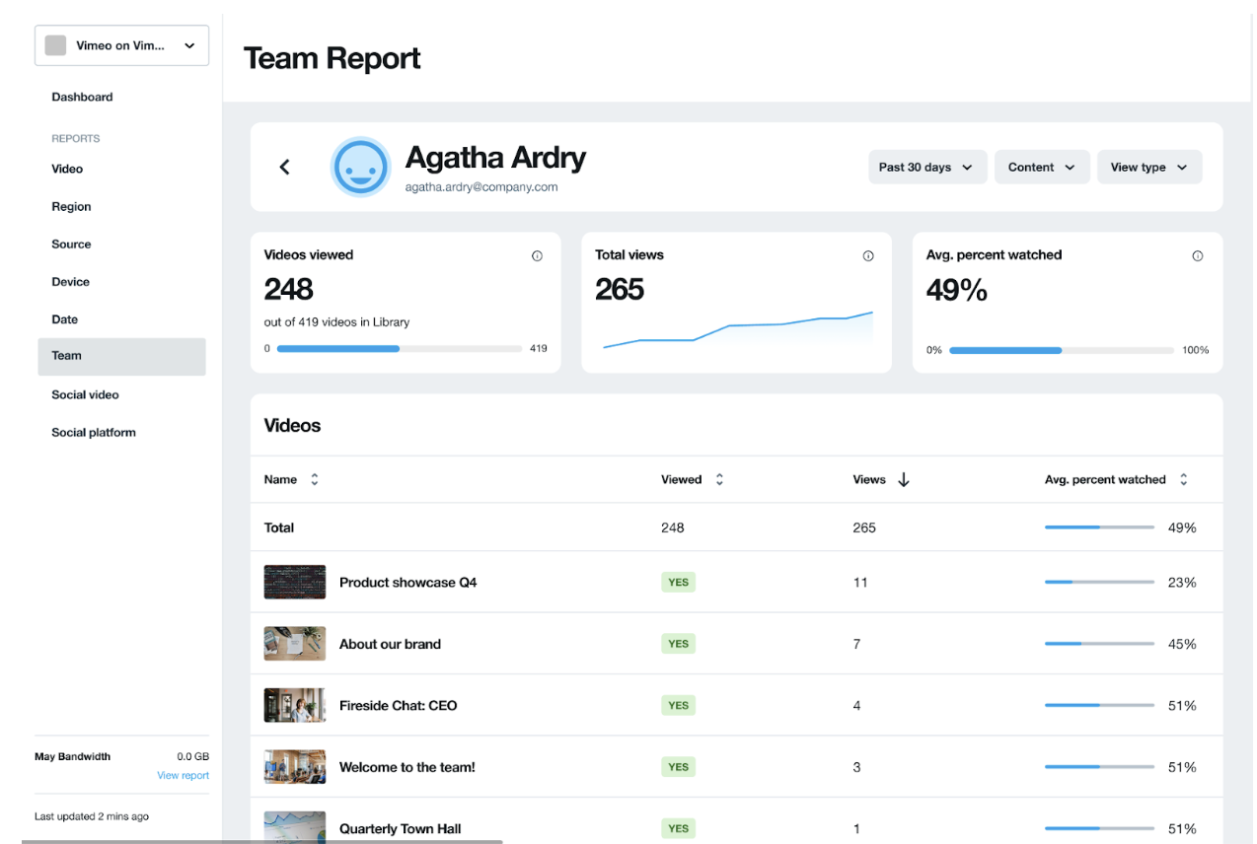Click the info icon on Total views card
This screenshot has width=1257, height=844.
[868, 255]
